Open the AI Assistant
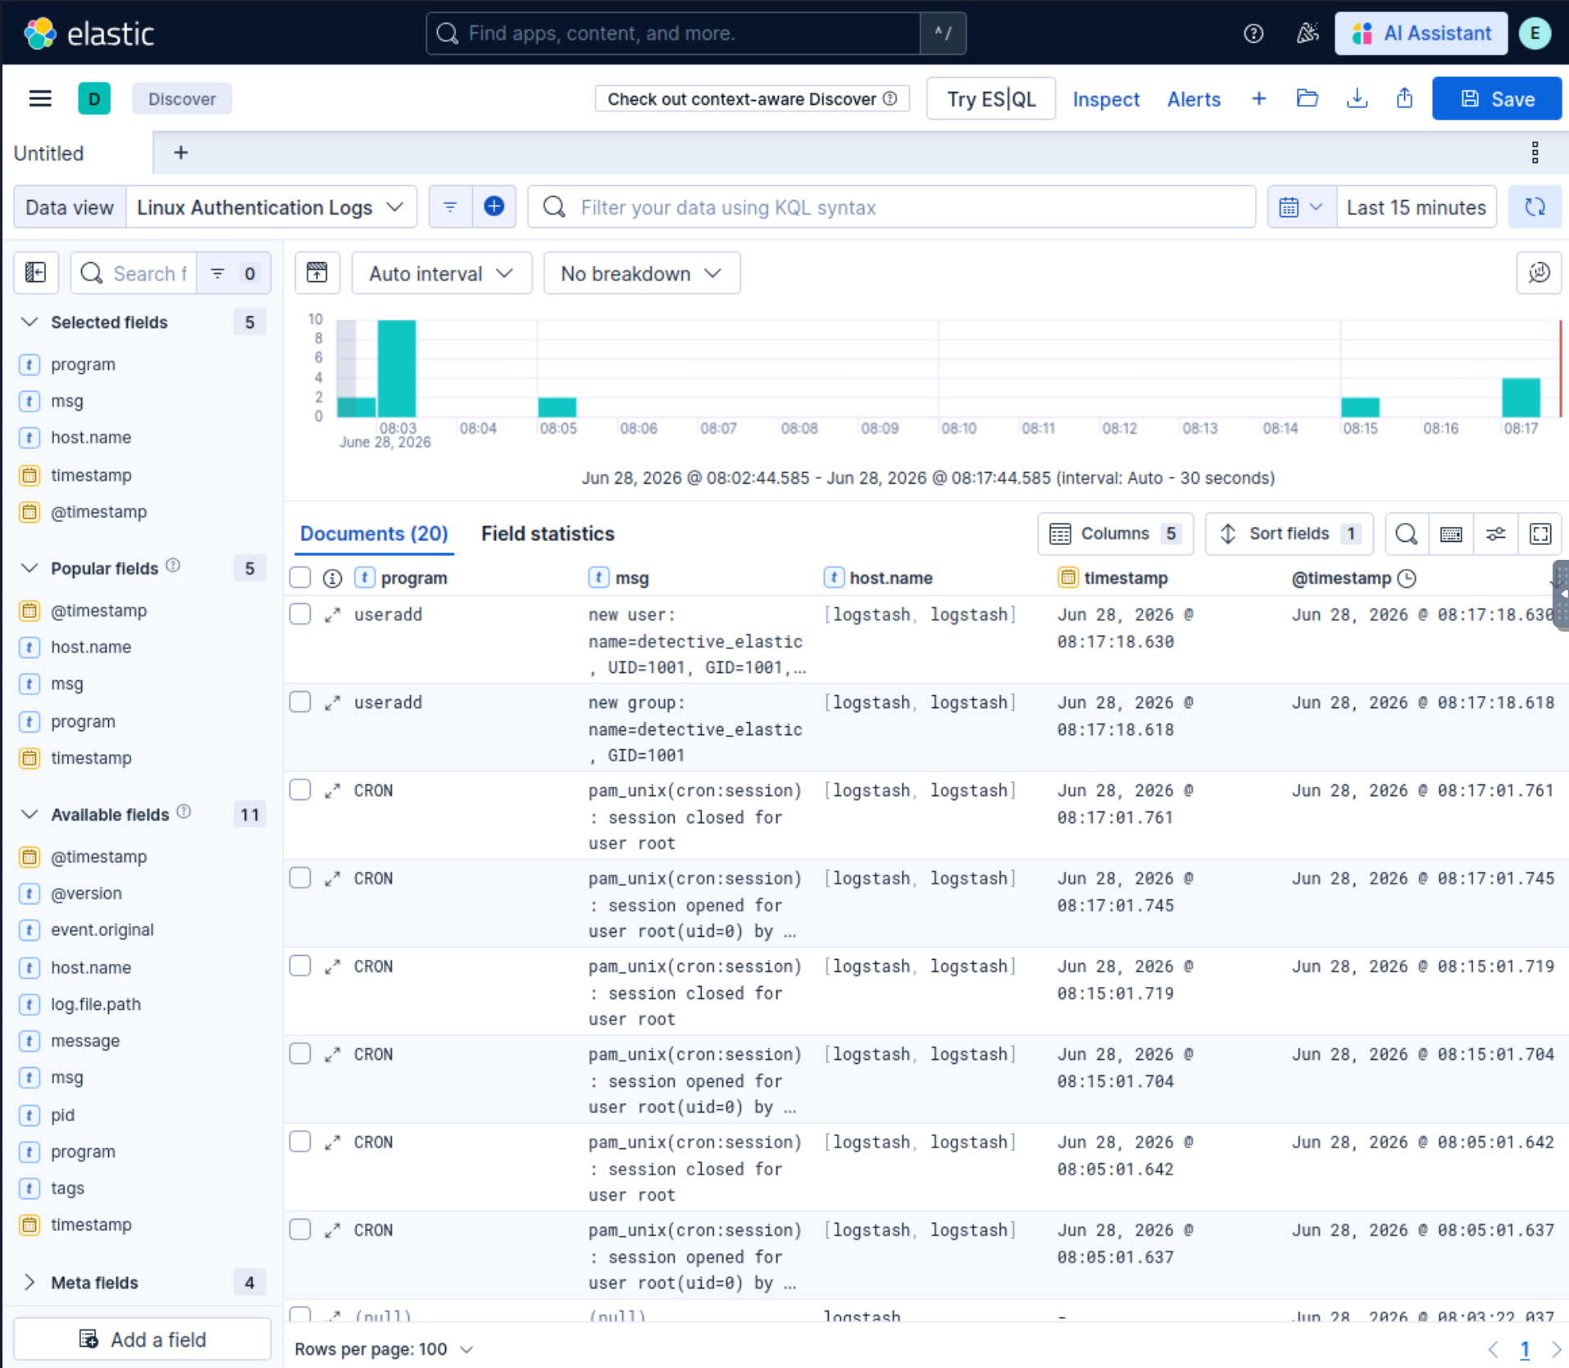Image resolution: width=1569 pixels, height=1368 pixels. pyautogui.click(x=1421, y=34)
